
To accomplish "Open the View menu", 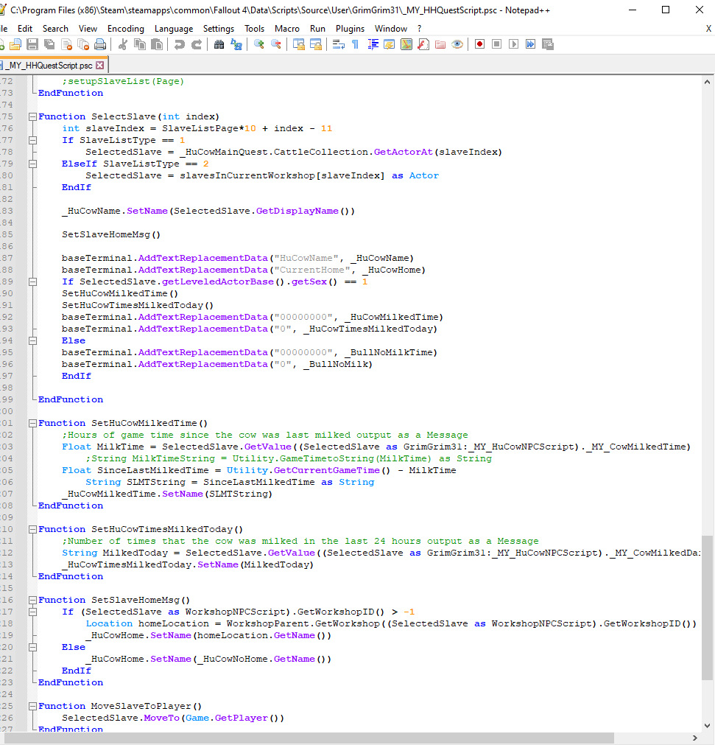I will pyautogui.click(x=88, y=29).
